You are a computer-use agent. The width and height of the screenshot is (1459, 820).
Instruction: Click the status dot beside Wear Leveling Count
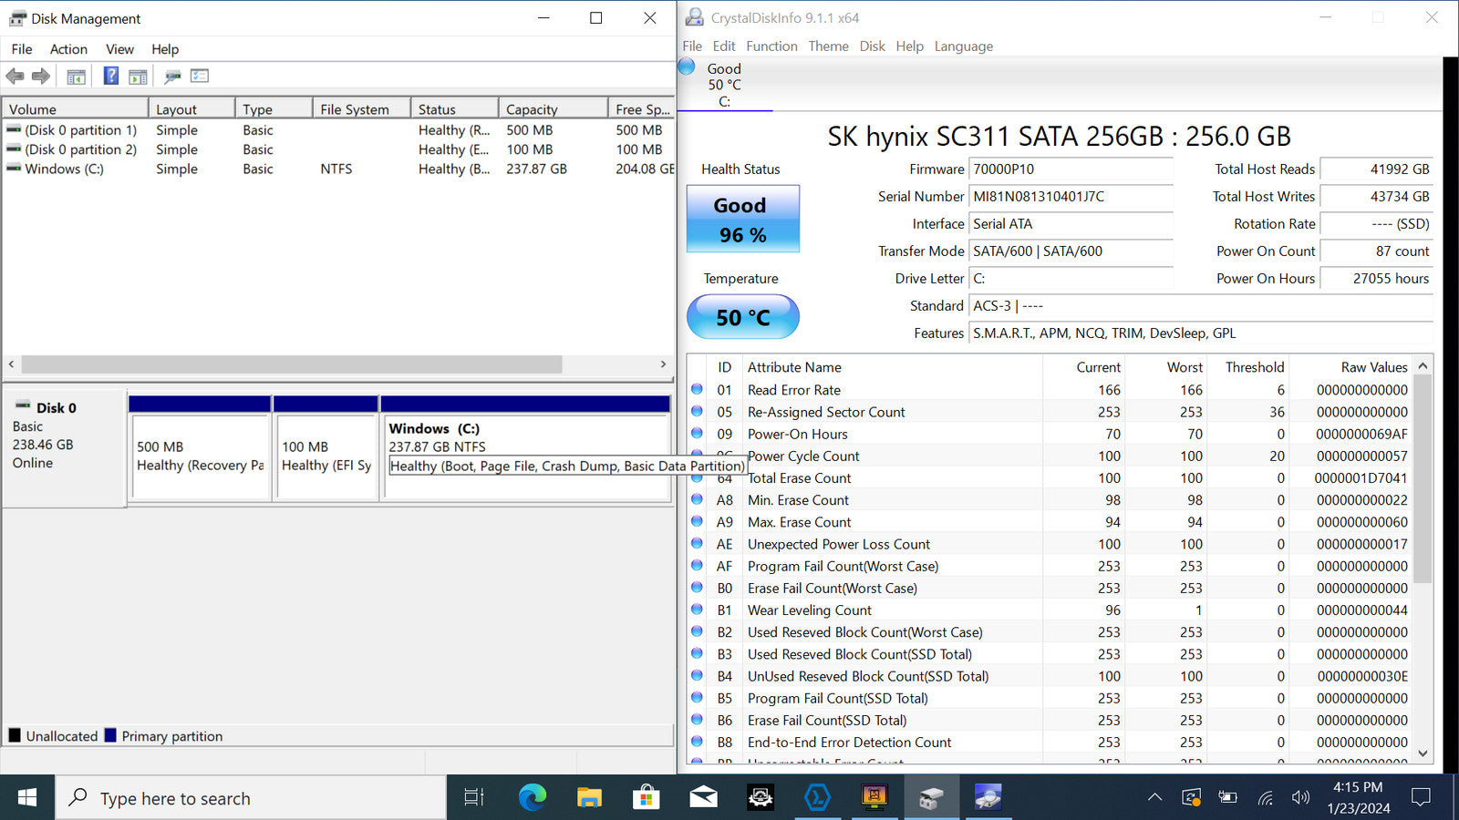tap(698, 610)
